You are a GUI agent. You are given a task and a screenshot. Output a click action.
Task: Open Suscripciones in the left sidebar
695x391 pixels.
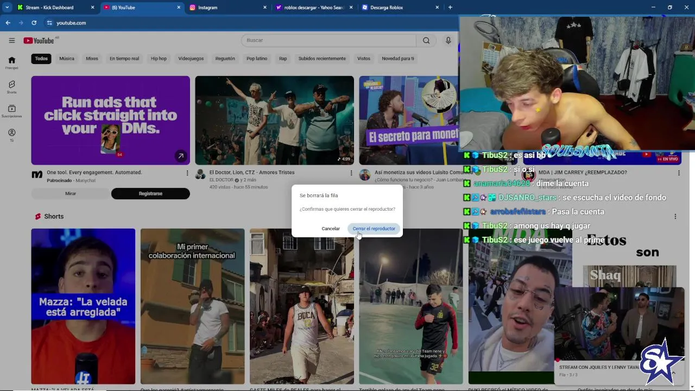pyautogui.click(x=12, y=111)
